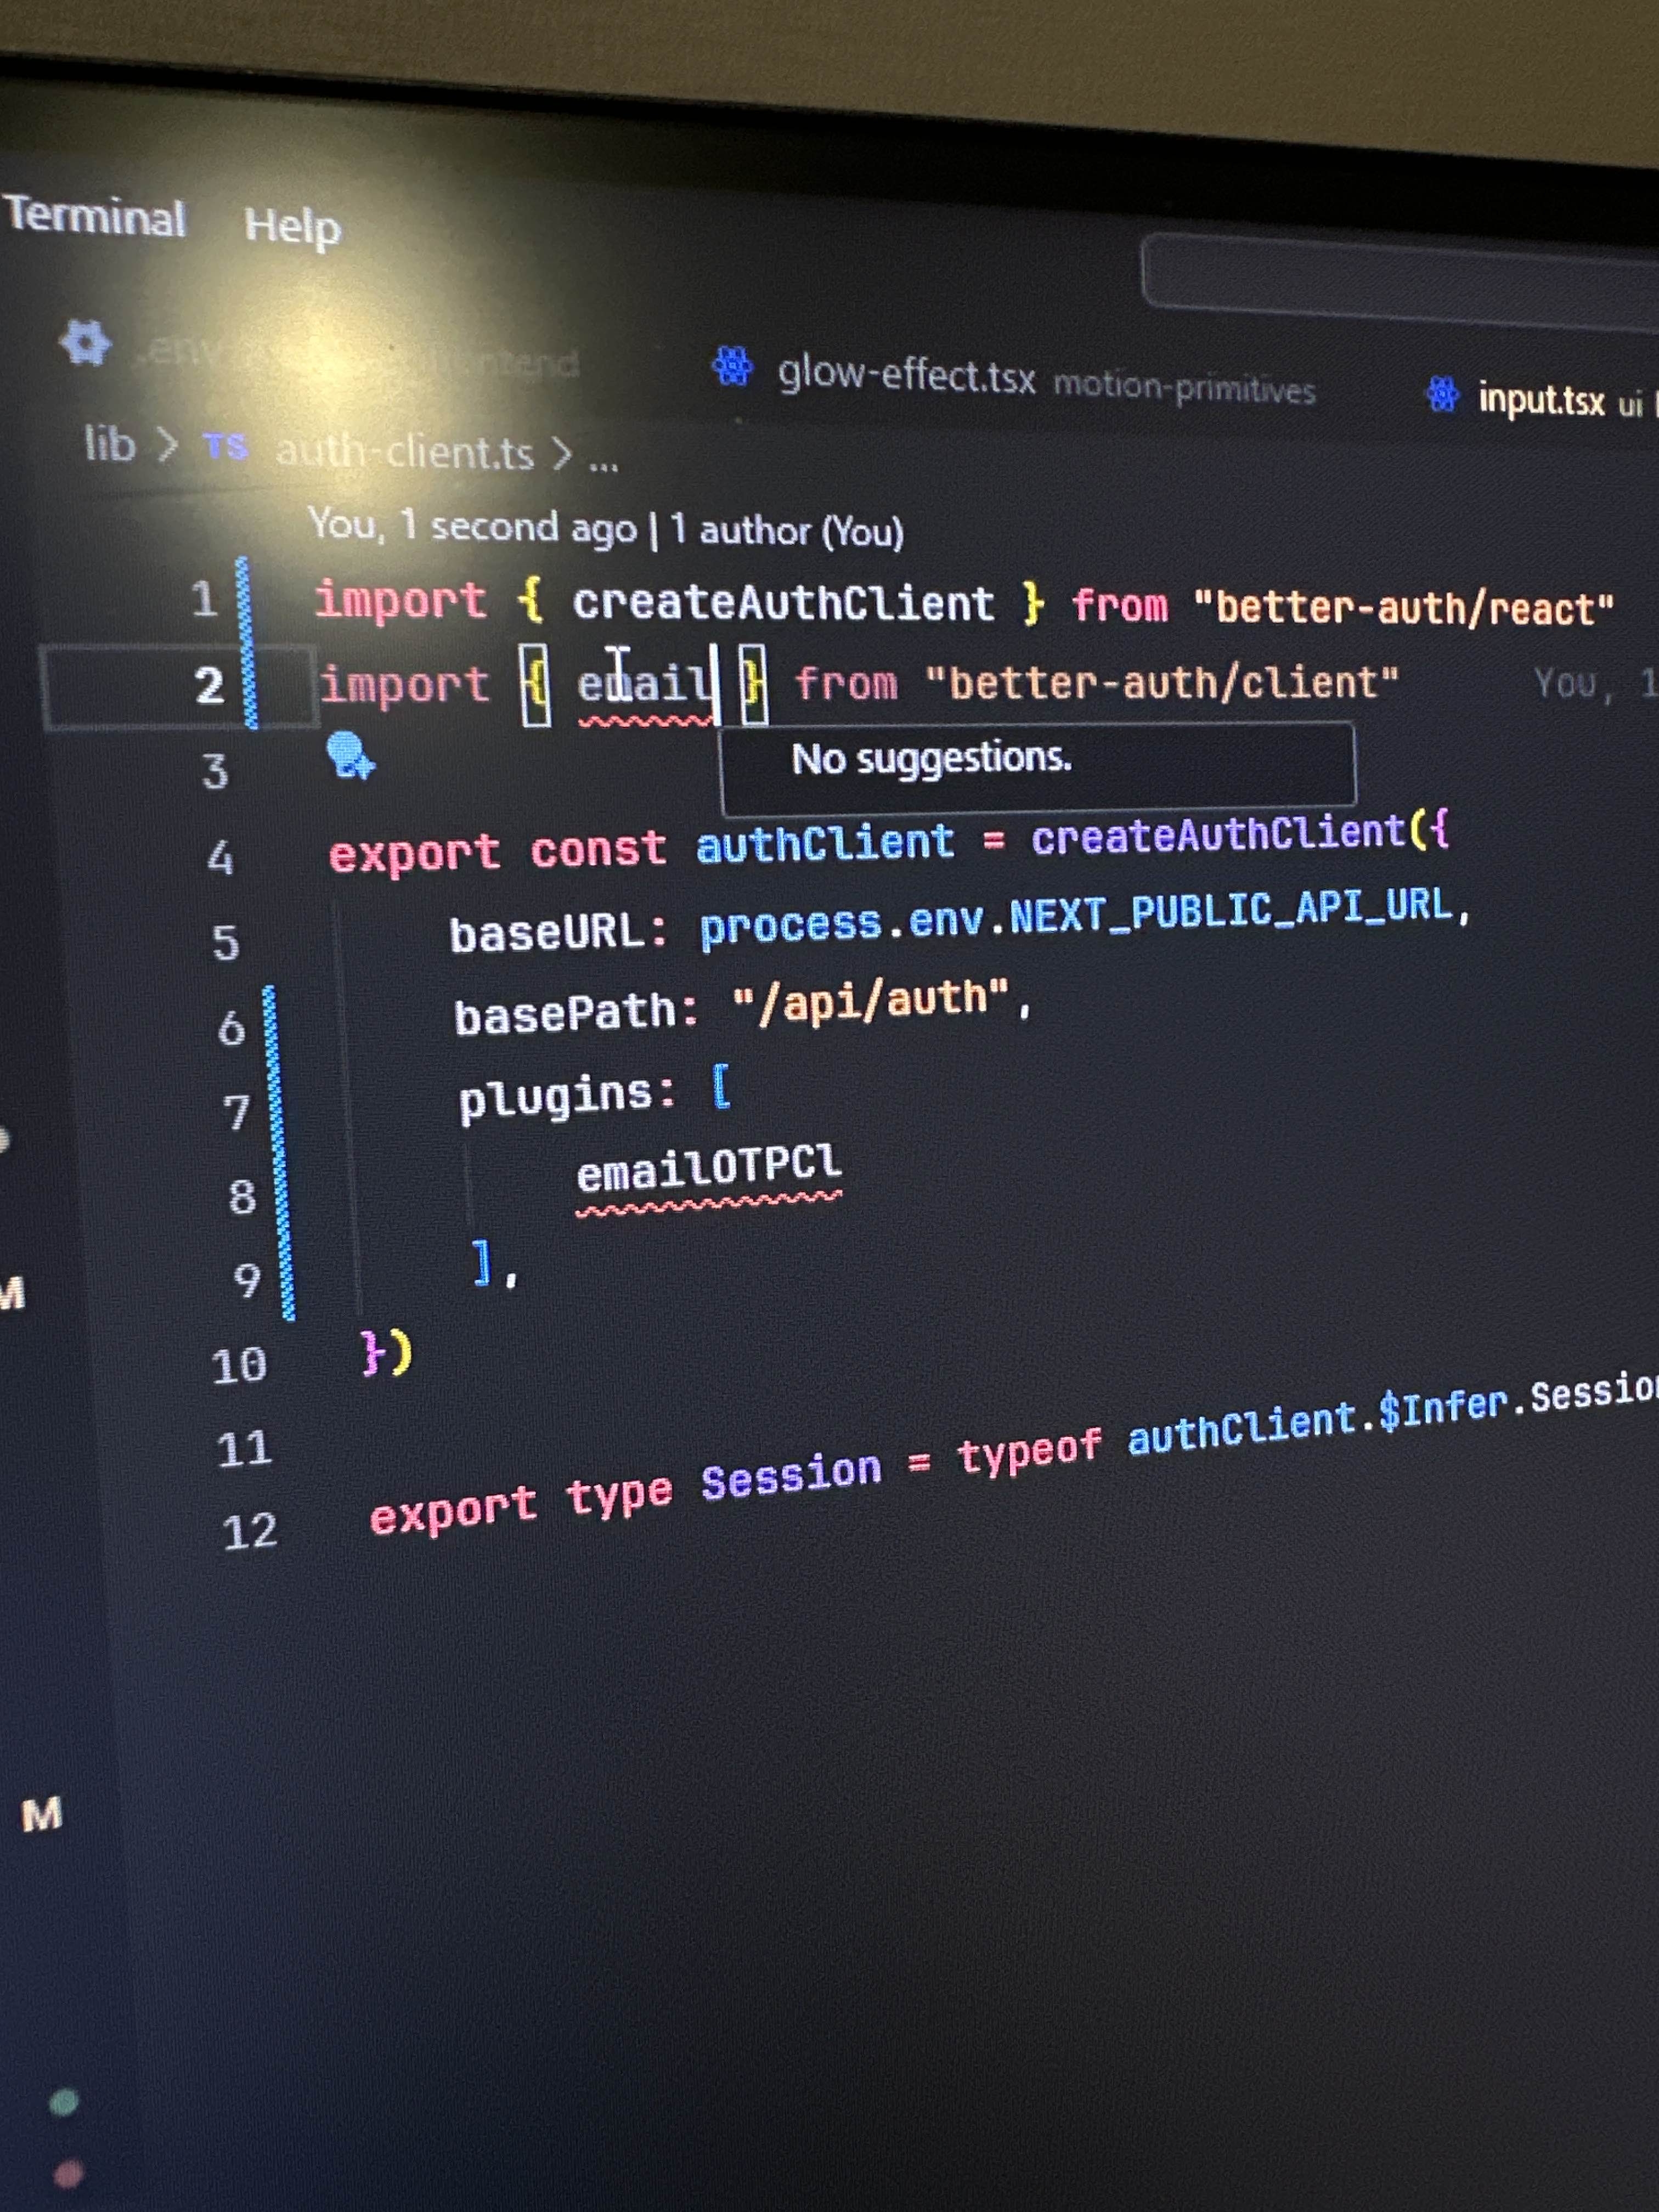Click React icon on input.tsx tab
The image size is (1659, 2212).
(1443, 394)
